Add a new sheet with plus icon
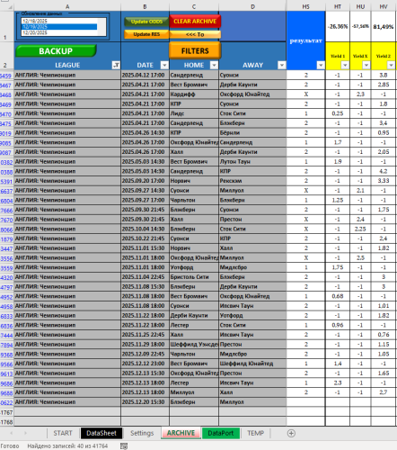397x450 pixels. 291,433
